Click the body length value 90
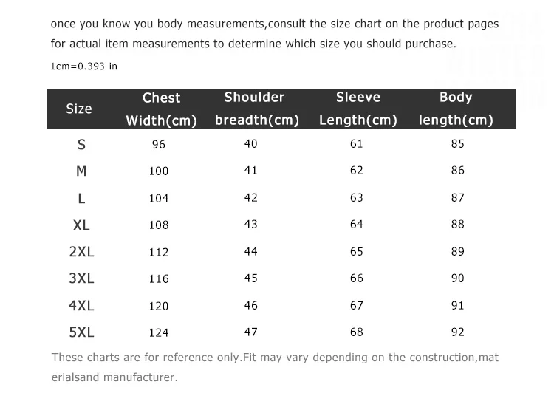554x393 pixels. point(457,278)
